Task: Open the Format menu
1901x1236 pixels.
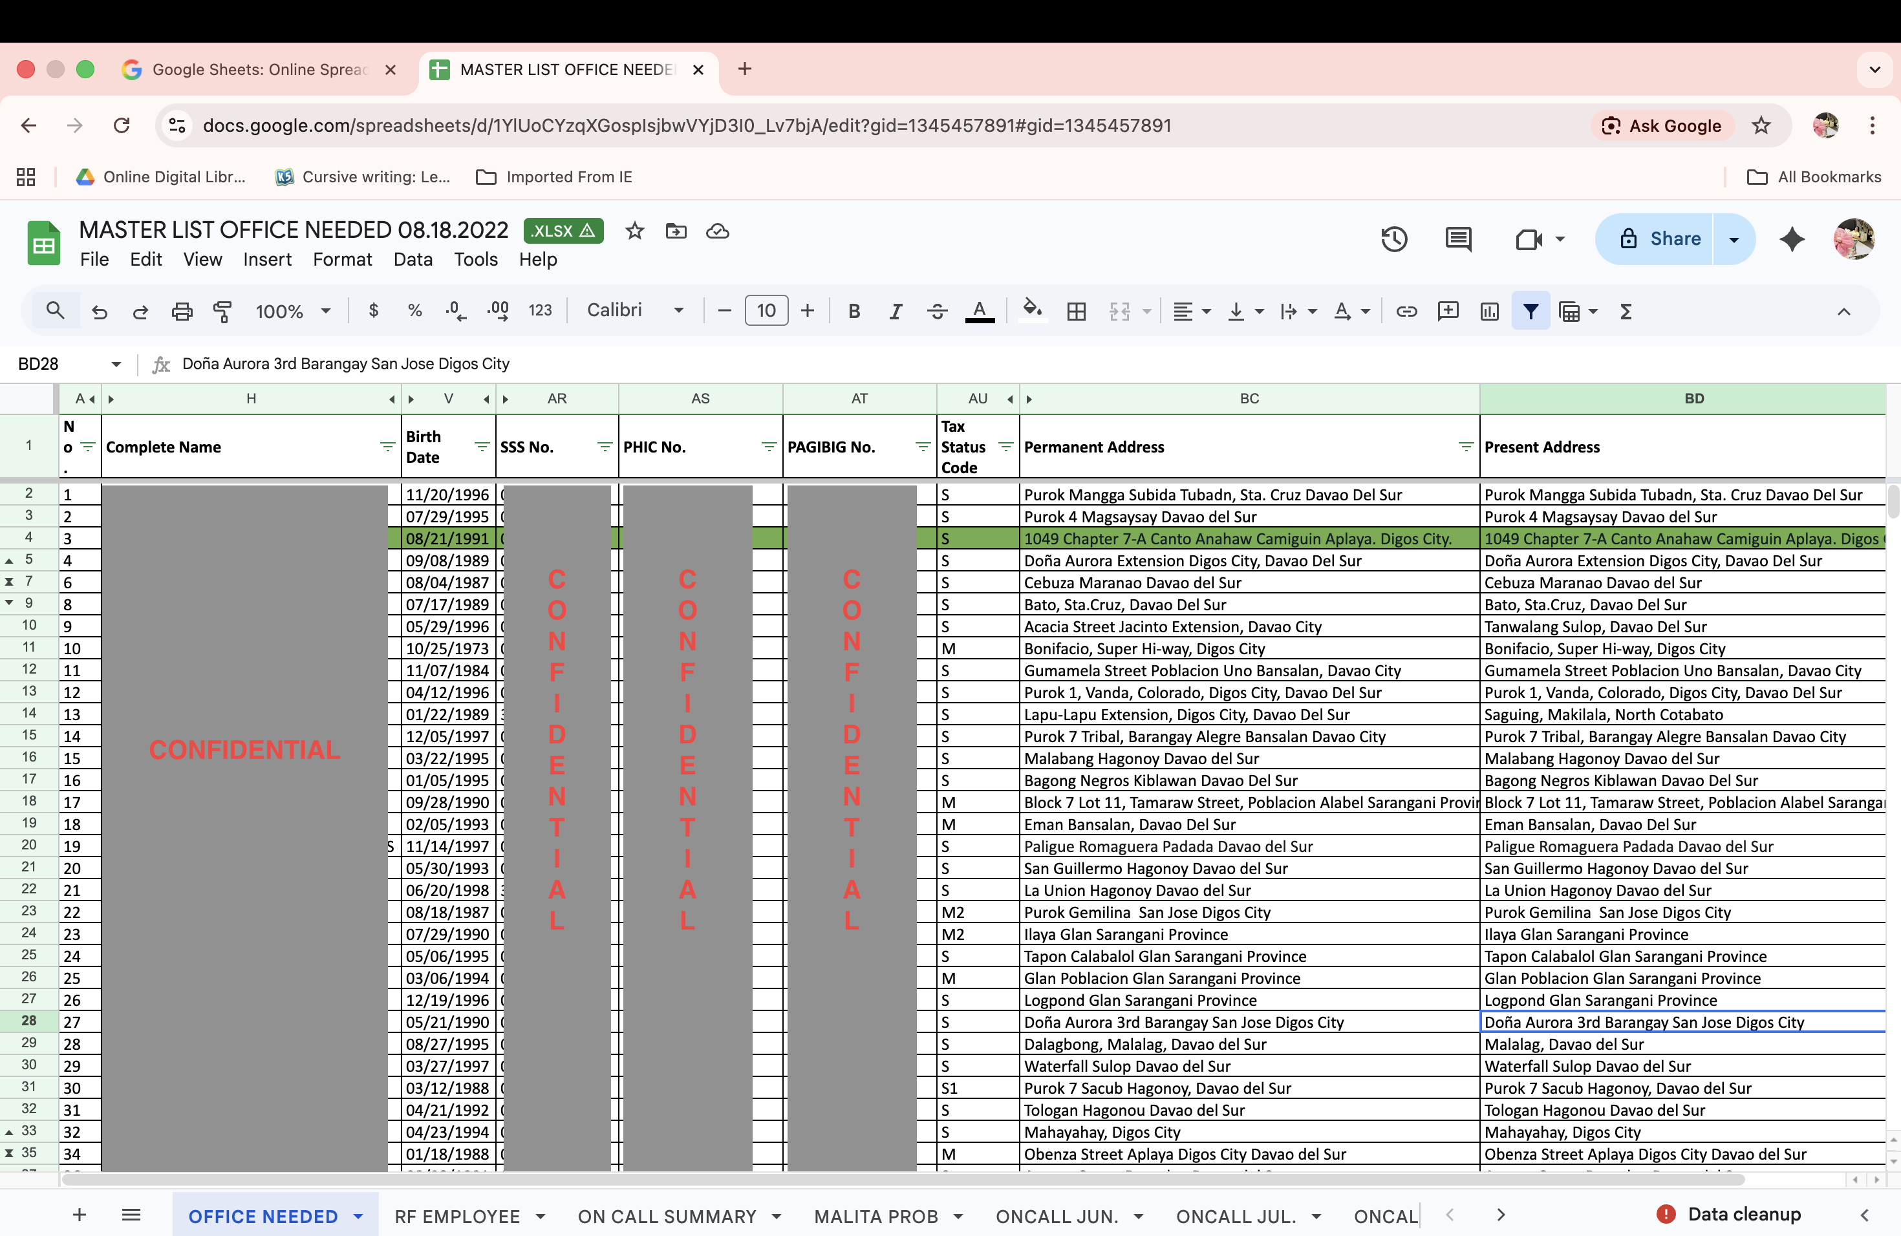Action: pyautogui.click(x=342, y=259)
